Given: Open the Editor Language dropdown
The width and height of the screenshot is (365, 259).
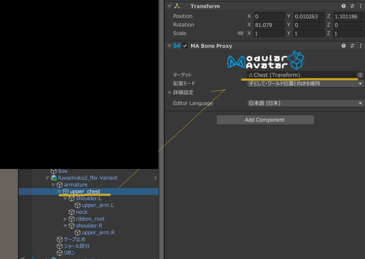Looking at the screenshot, I should [306, 103].
